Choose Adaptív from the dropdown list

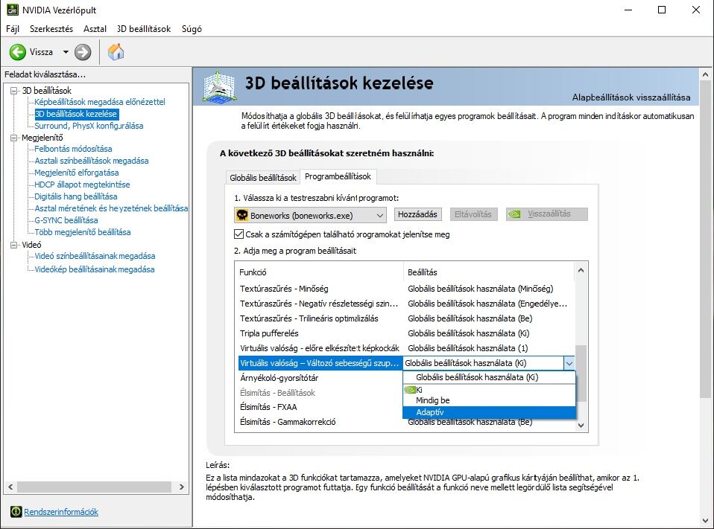(489, 412)
